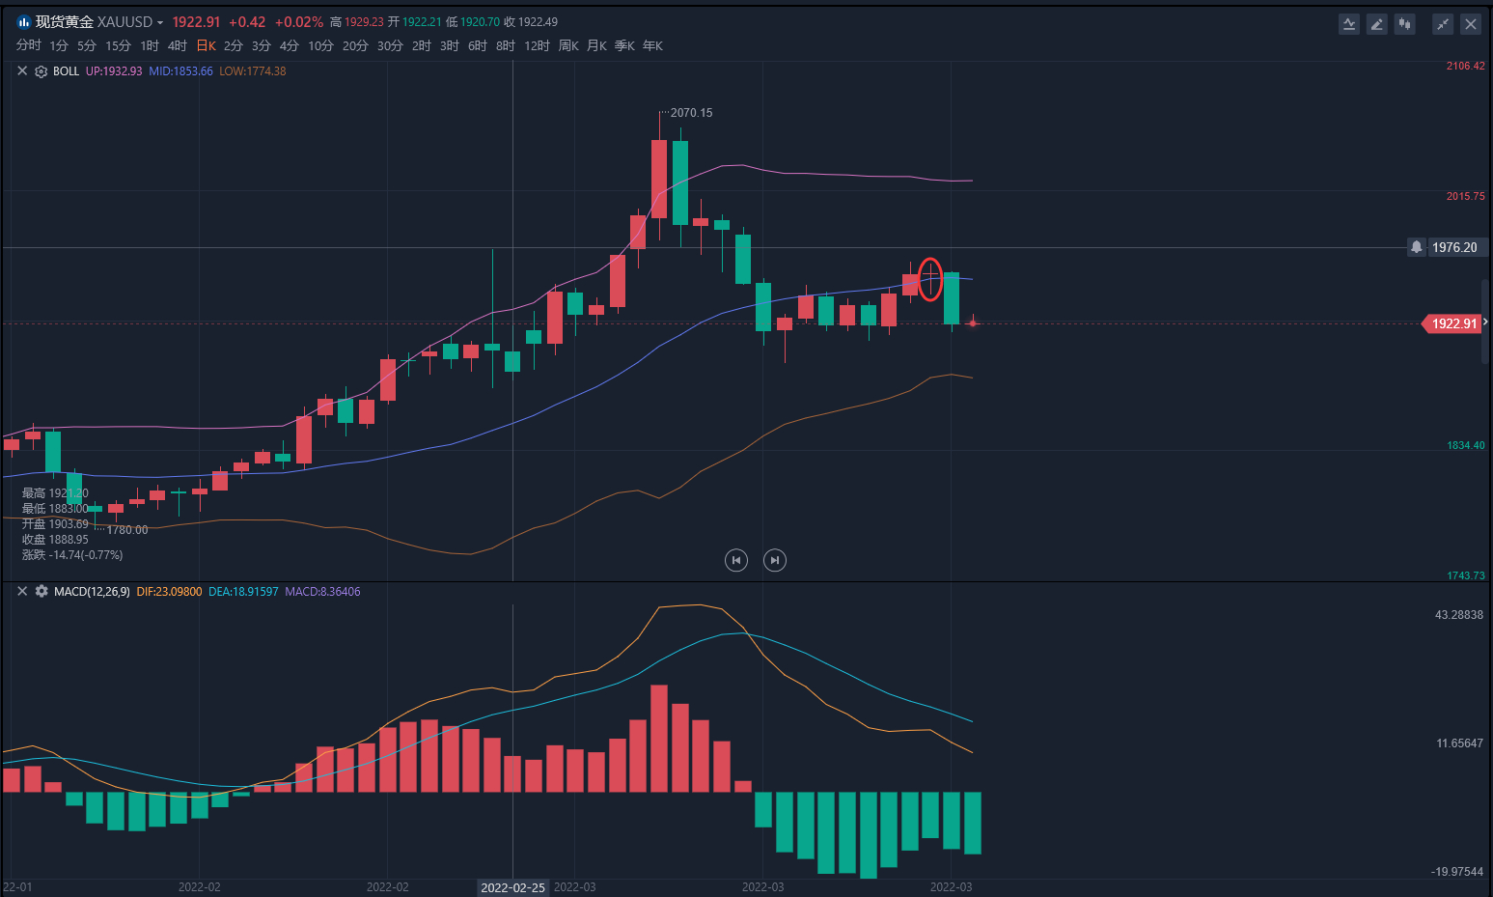This screenshot has width=1493, height=897.
Task: Open BOLL indicator settings gear
Action: pyautogui.click(x=41, y=71)
